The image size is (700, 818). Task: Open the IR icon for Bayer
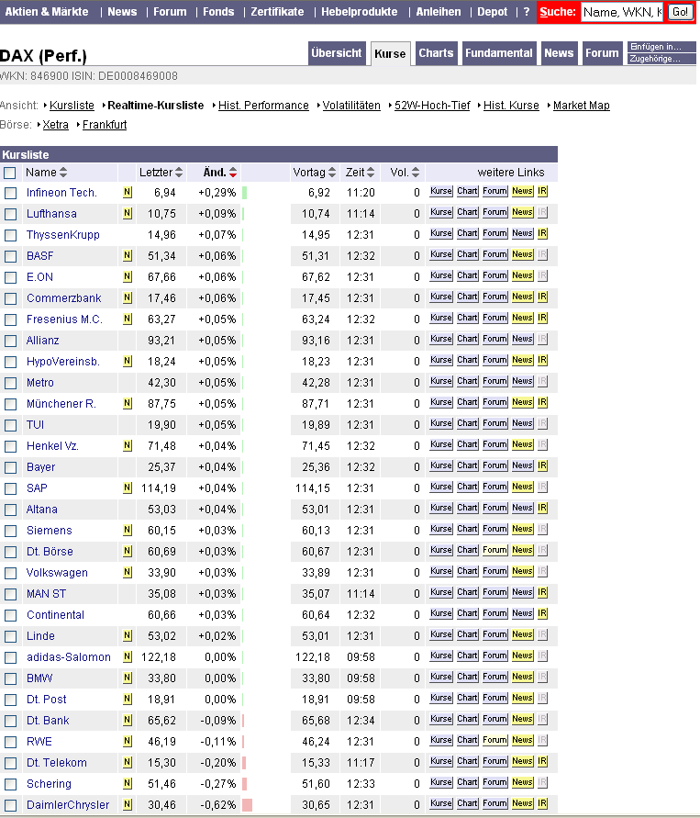(x=542, y=465)
